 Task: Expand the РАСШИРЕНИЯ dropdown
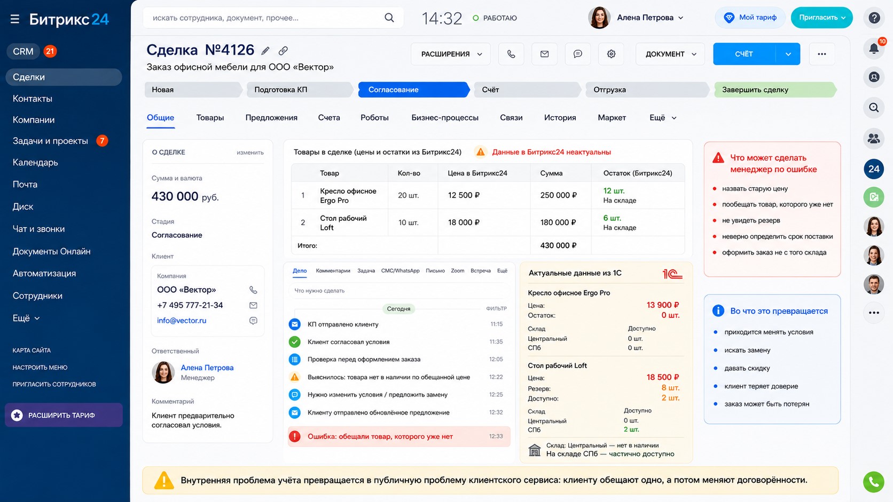click(x=451, y=54)
